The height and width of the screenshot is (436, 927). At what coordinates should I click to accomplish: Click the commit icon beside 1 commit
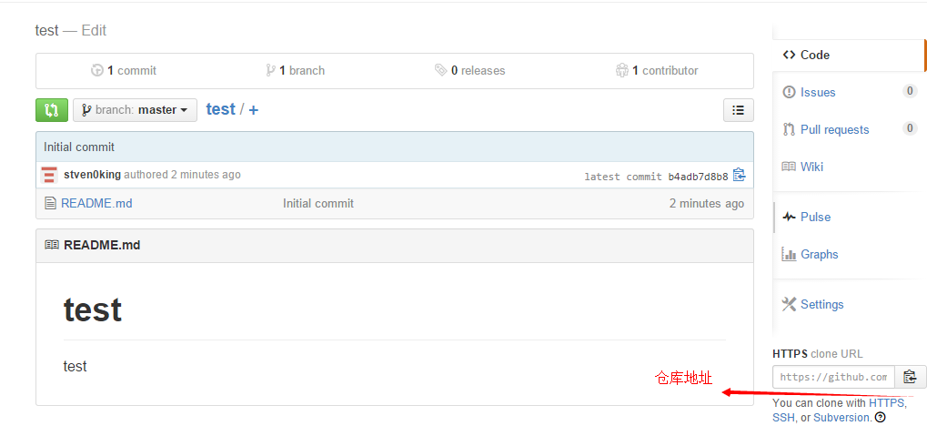point(97,70)
